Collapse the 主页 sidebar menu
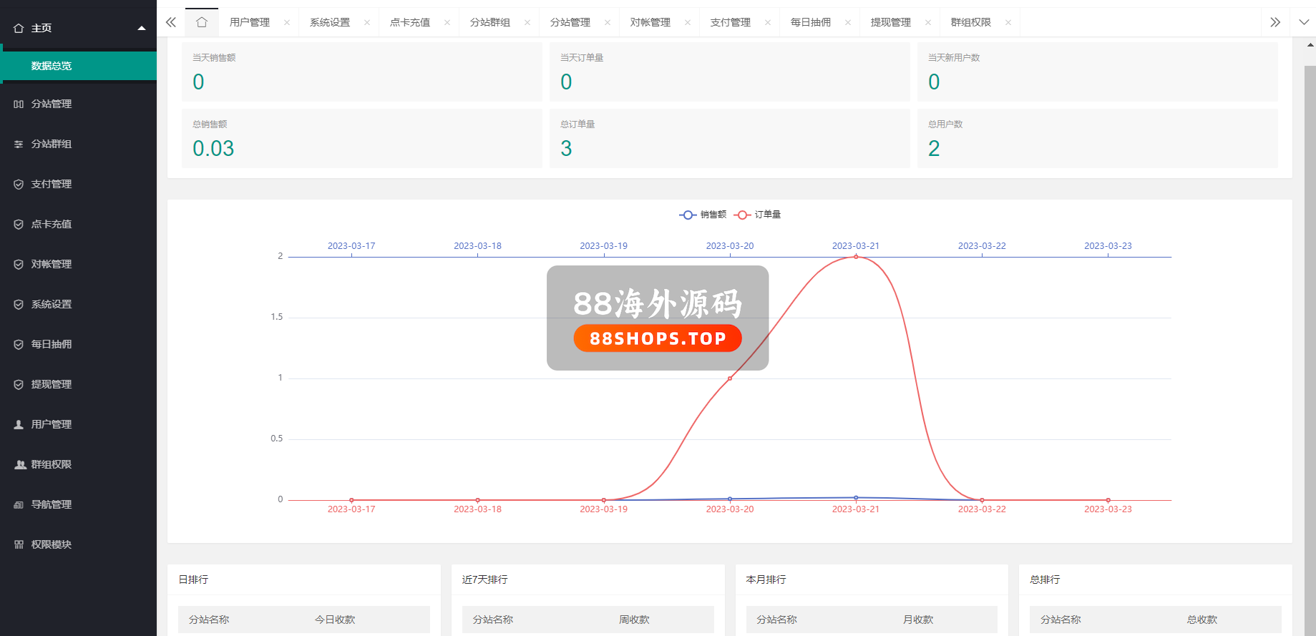The height and width of the screenshot is (636, 1316). (141, 29)
